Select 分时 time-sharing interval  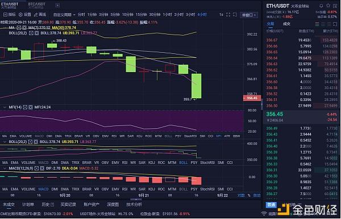[81, 15]
